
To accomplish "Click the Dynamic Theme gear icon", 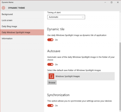I will (x=3, y=8).
